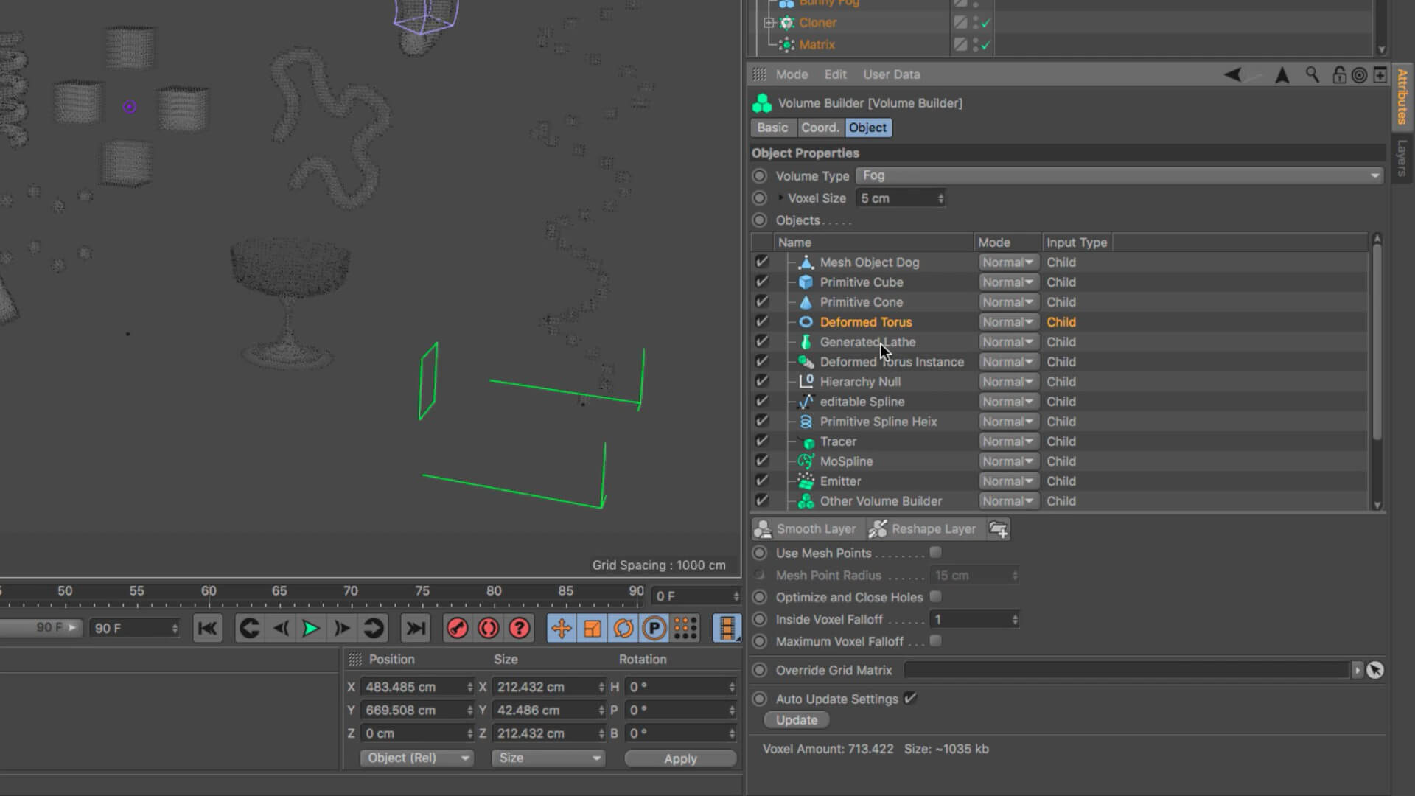This screenshot has width=1415, height=796.
Task: Click the lock element icon in attributes
Action: point(1339,74)
